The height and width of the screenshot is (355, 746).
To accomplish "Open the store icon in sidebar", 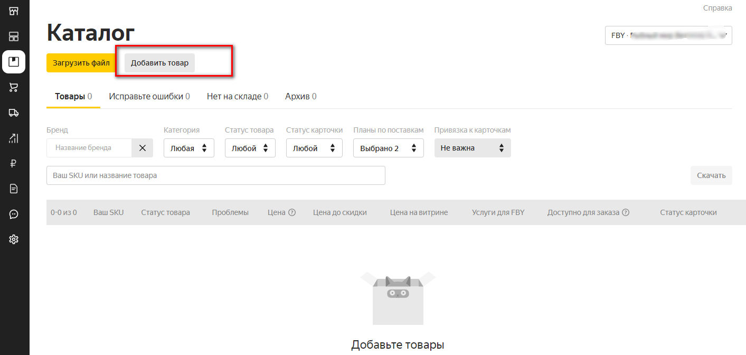I will click(x=14, y=11).
